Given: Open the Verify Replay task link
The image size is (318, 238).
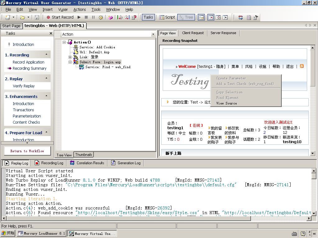Looking at the screenshot, I should tap(24, 86).
